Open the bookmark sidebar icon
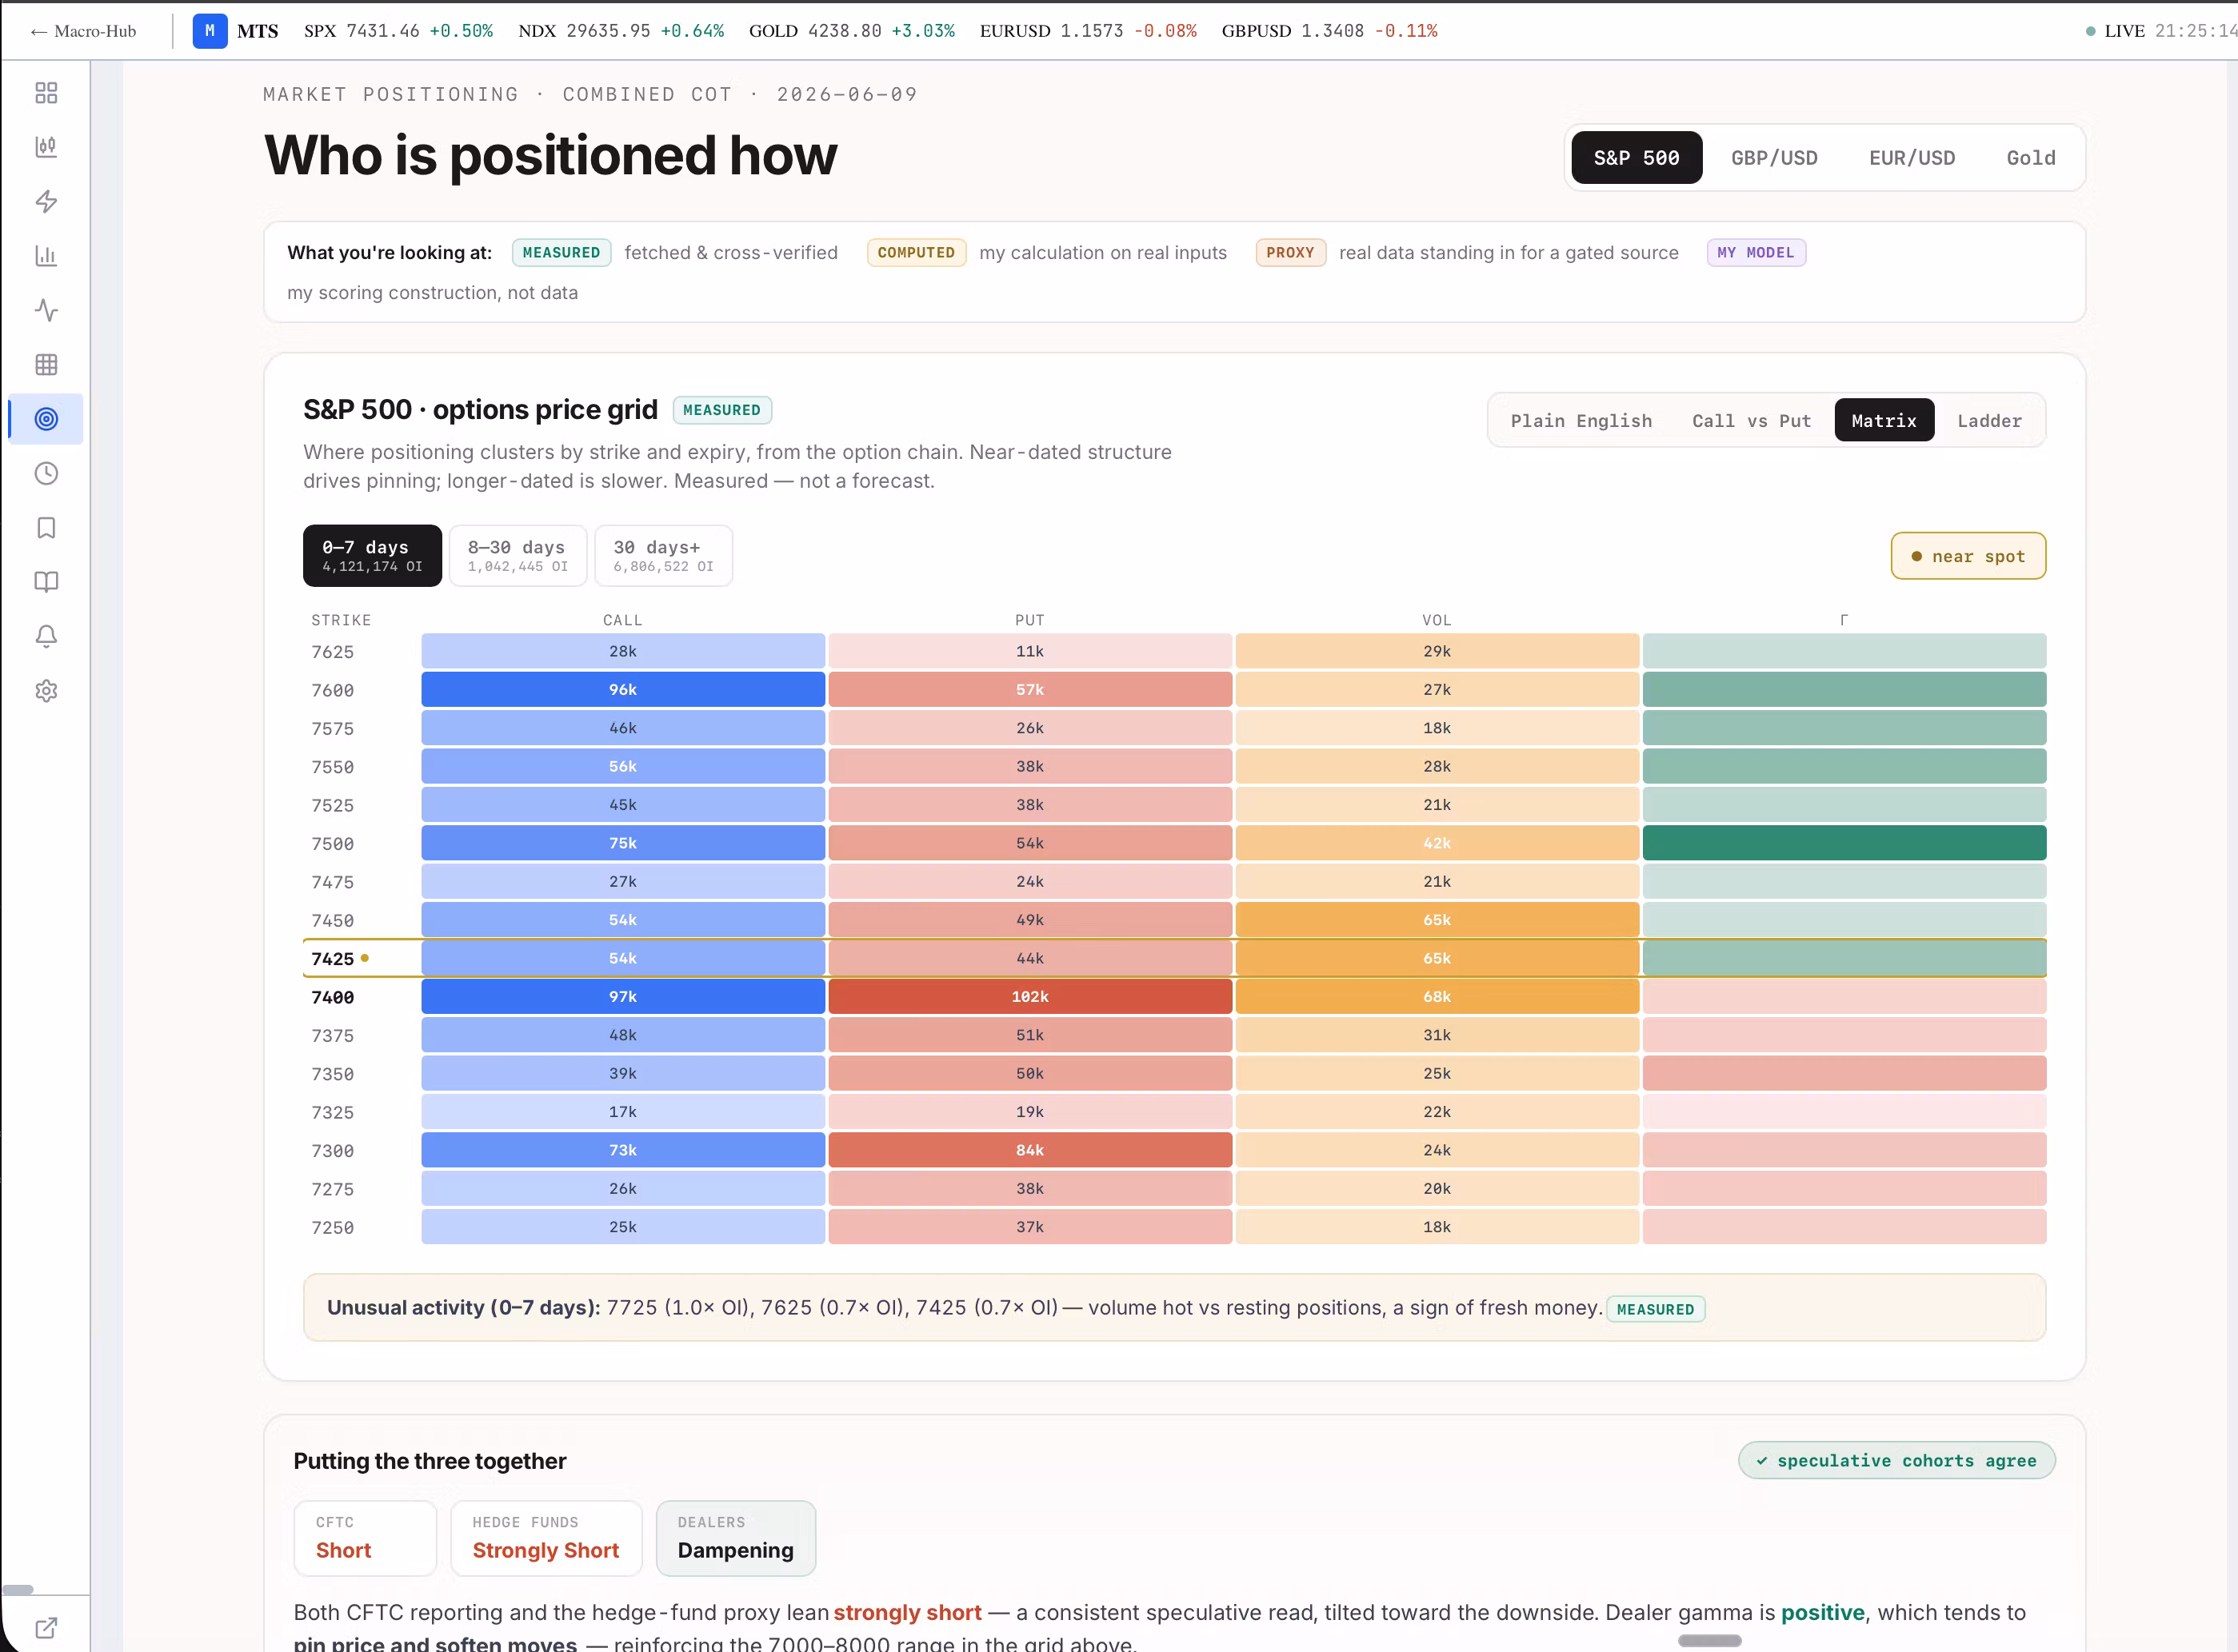Screen dimensions: 2238x1652 [46, 528]
